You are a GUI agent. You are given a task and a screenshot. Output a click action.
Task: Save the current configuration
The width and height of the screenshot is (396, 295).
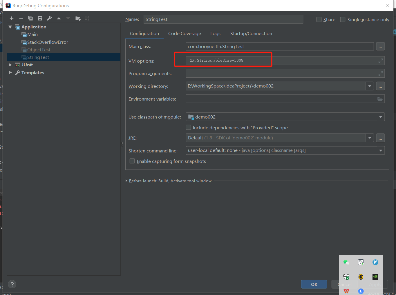[x=40, y=18]
